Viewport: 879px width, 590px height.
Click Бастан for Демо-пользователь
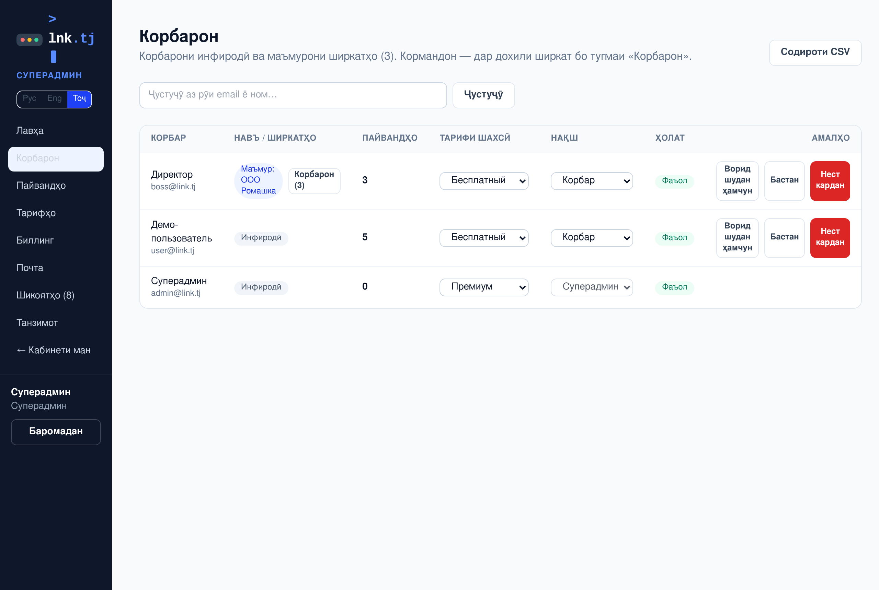click(x=784, y=238)
